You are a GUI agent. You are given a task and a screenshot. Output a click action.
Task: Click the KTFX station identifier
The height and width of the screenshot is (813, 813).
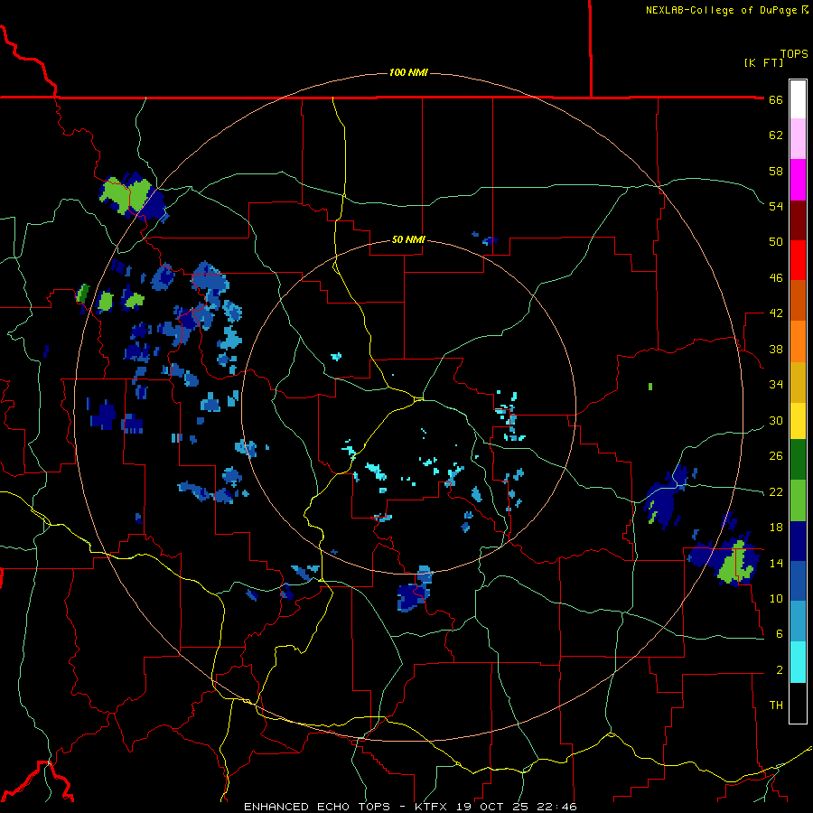[x=433, y=807]
